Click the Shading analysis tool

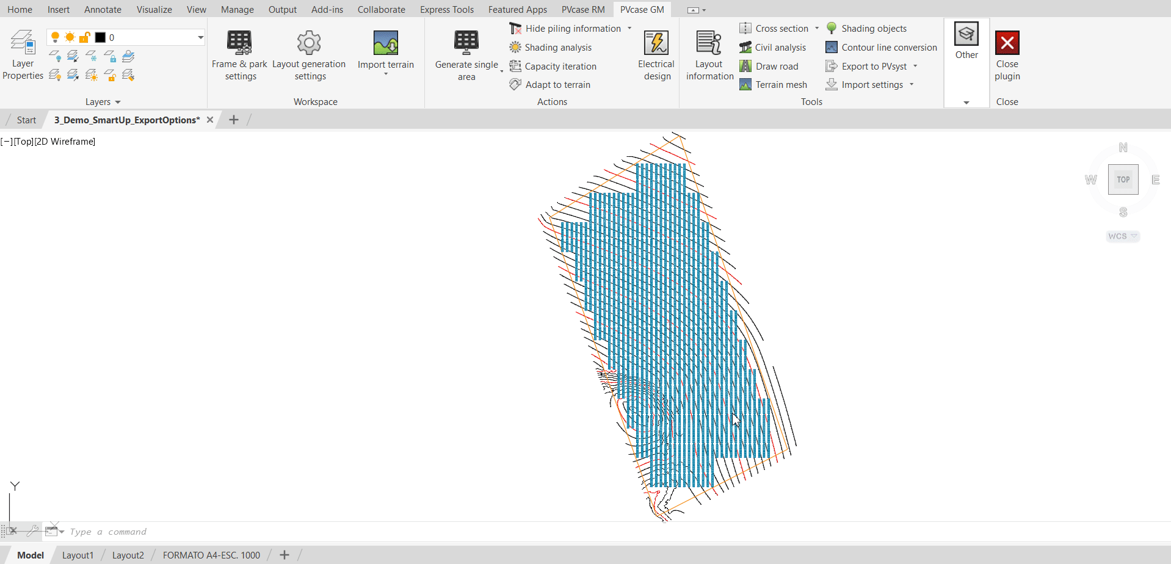[551, 48]
